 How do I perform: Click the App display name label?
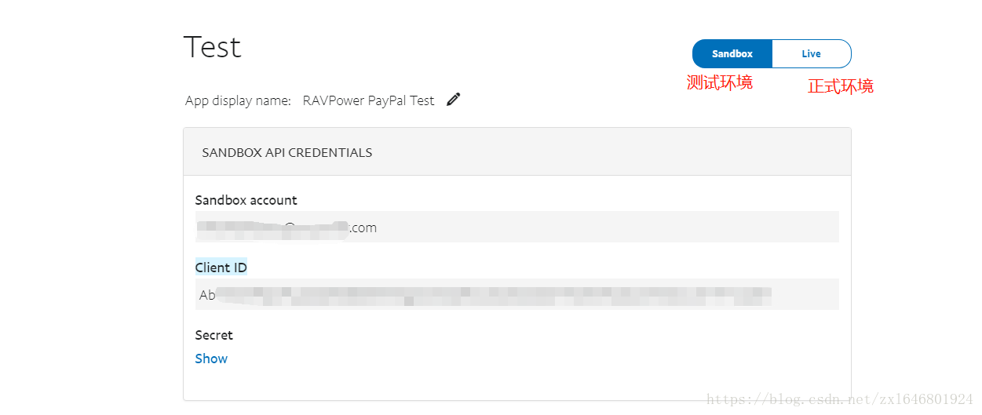tap(238, 100)
